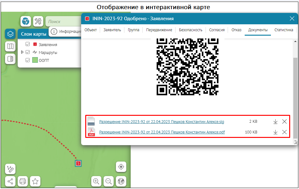Open the Разрешение PDF file link

pyautogui.click(x=162, y=132)
